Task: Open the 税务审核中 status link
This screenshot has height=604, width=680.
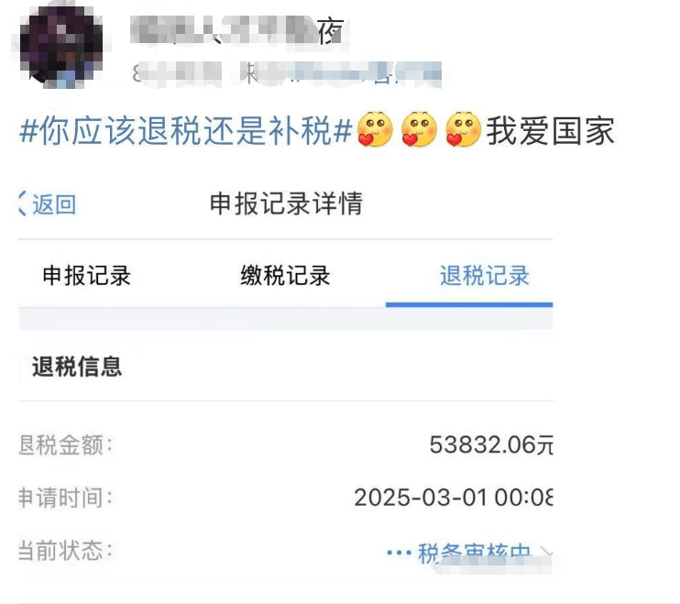Action: click(475, 553)
